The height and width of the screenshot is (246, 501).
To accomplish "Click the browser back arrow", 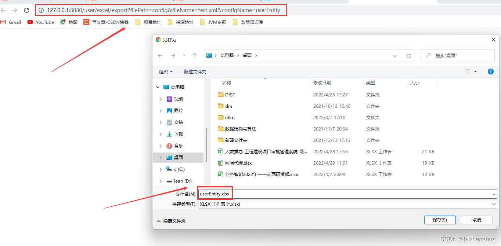I will coord(4,10).
